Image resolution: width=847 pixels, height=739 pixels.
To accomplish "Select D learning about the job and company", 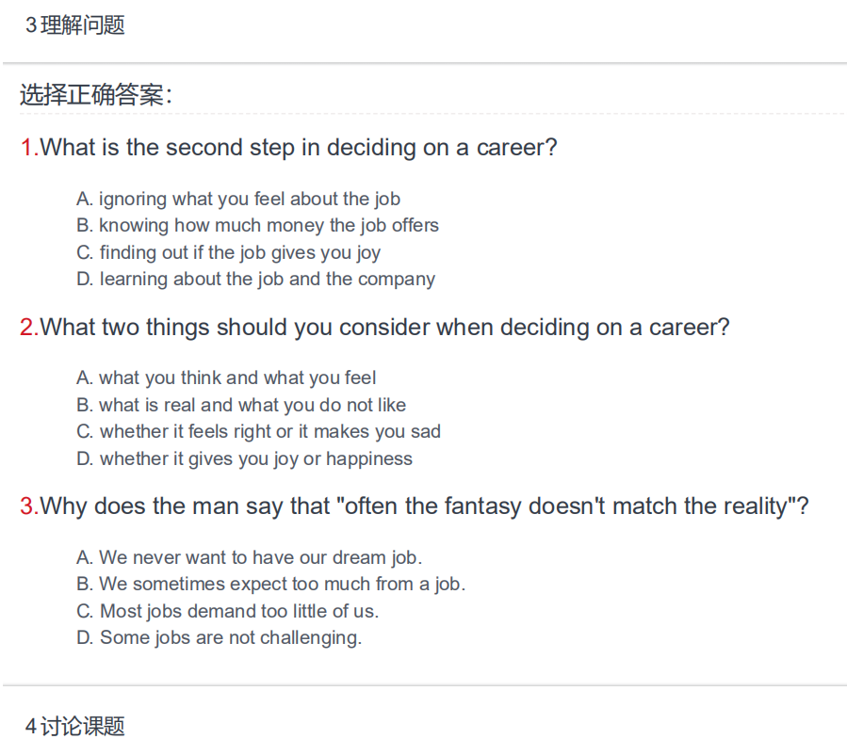I will pyautogui.click(x=255, y=279).
